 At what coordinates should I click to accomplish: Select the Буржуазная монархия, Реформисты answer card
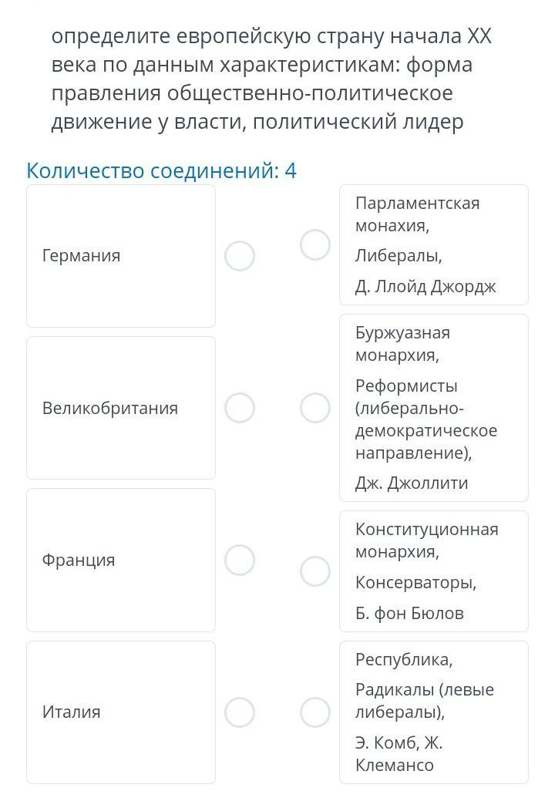[x=433, y=408]
